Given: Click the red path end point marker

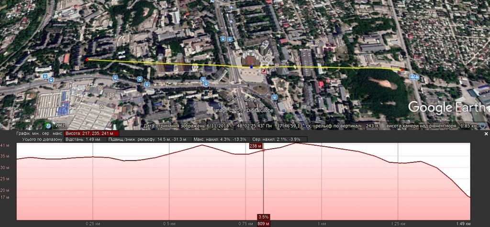Looking at the screenshot, I should (402, 69).
